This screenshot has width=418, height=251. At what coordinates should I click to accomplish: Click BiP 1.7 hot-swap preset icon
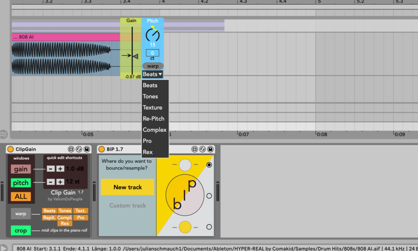pos(202,149)
